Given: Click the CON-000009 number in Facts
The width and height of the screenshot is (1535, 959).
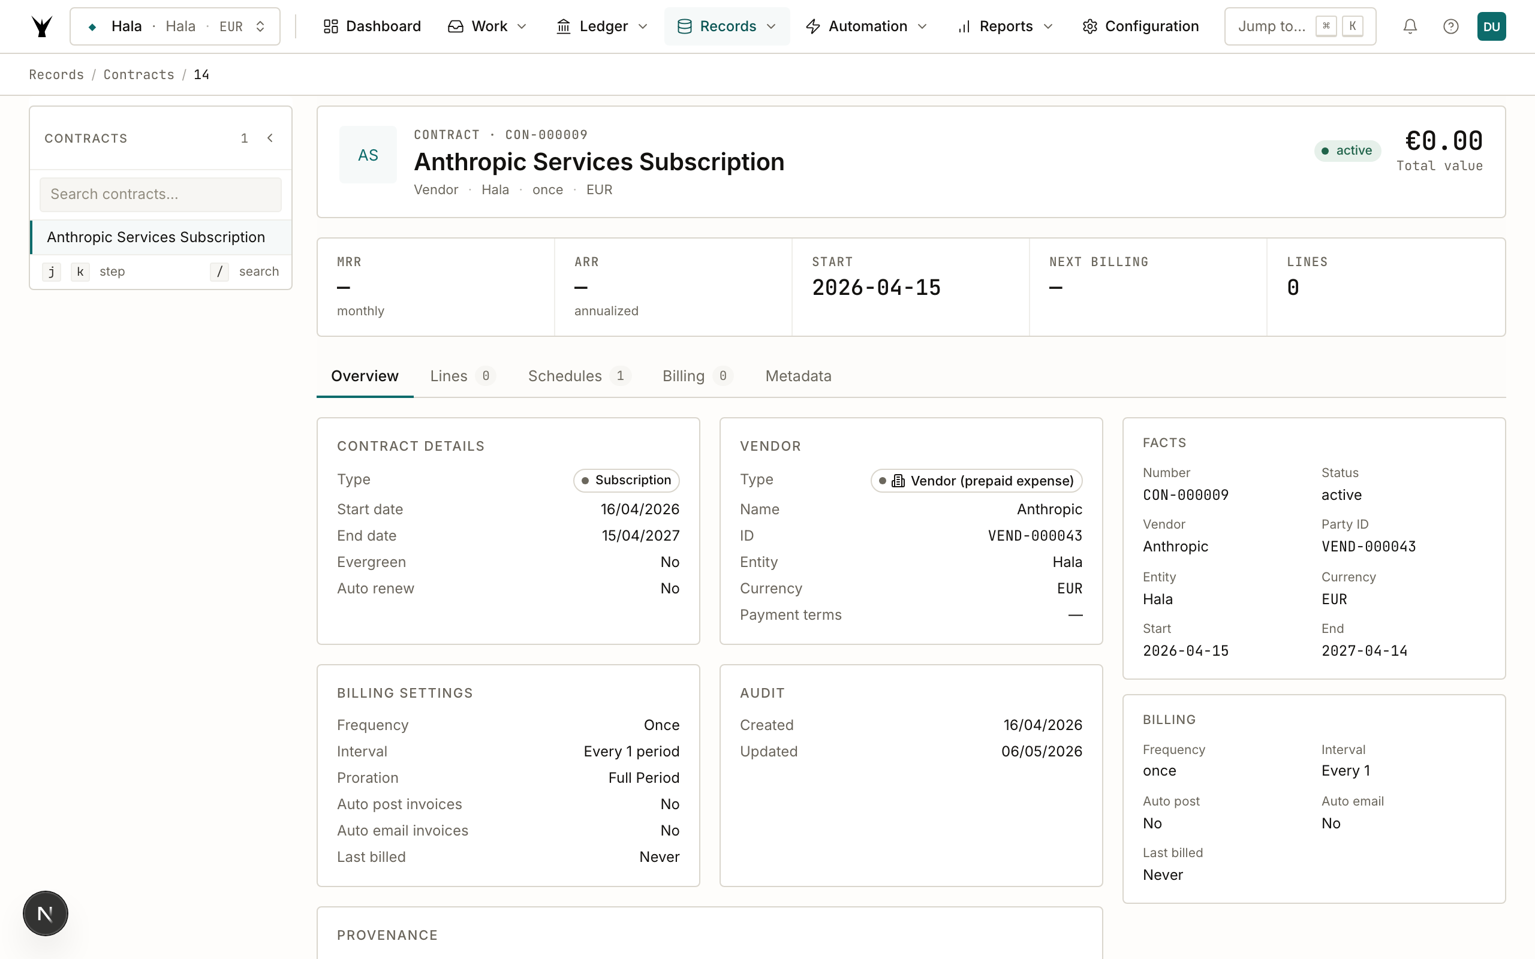Looking at the screenshot, I should pyautogui.click(x=1185, y=494).
